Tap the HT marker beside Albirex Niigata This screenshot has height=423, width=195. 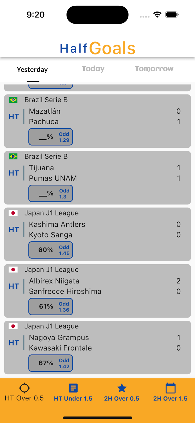click(14, 286)
